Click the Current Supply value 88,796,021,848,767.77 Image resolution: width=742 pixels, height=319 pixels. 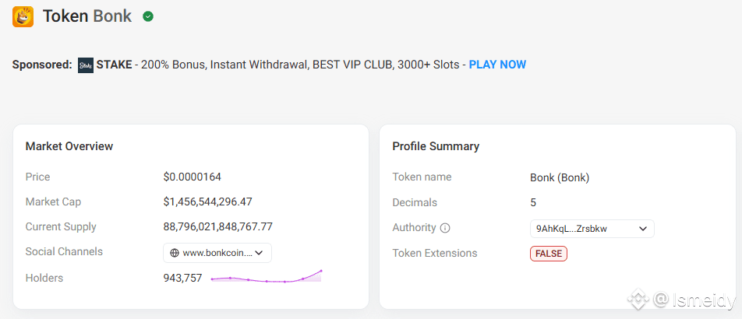click(217, 227)
